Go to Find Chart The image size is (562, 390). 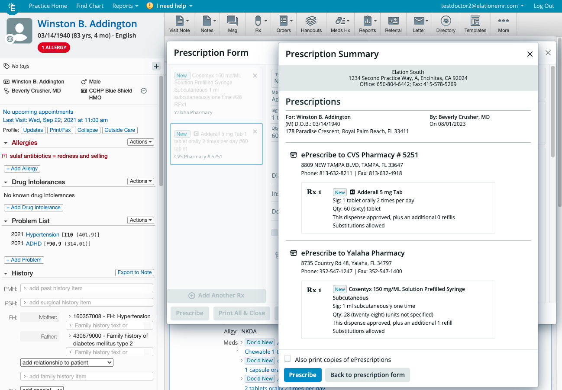click(x=90, y=6)
